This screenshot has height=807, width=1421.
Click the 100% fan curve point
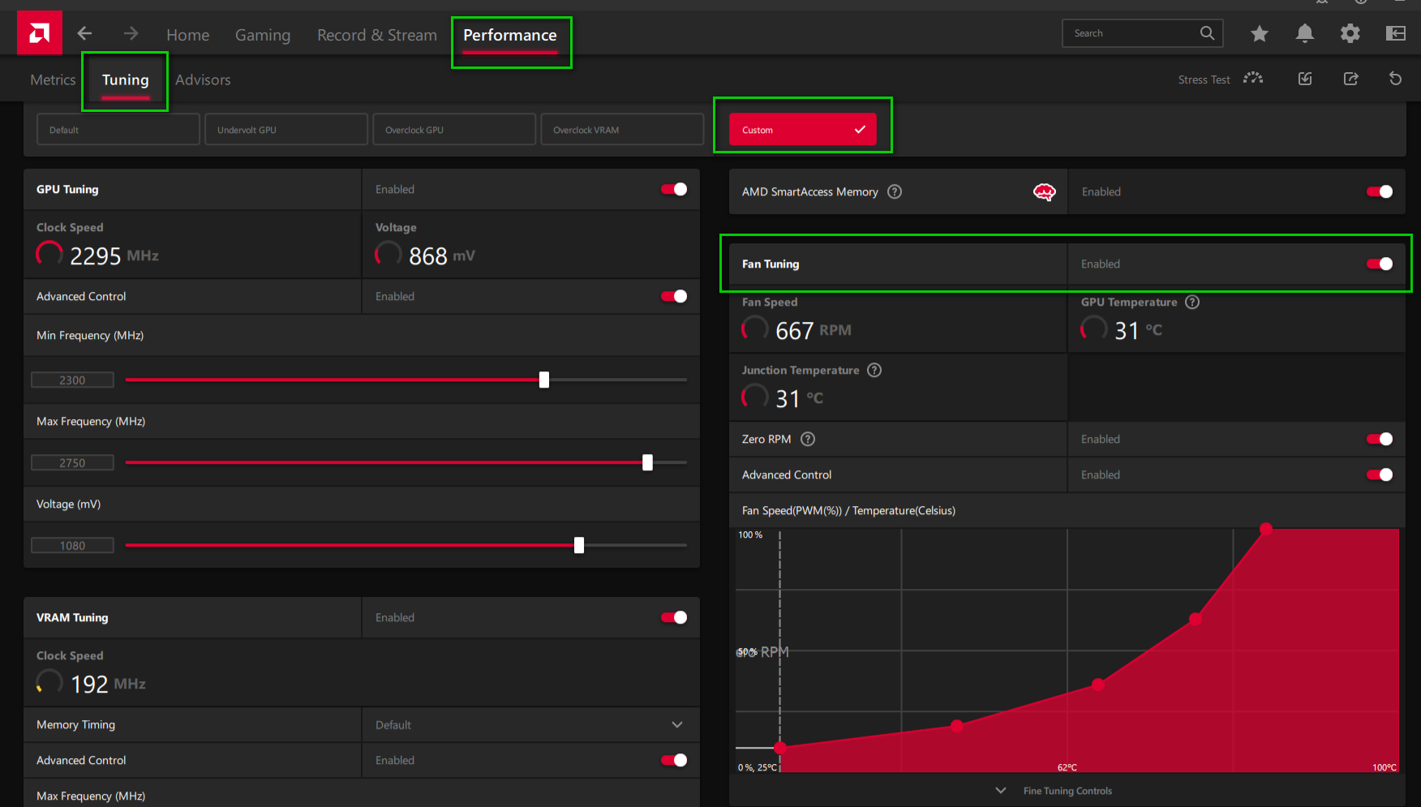1266,529
